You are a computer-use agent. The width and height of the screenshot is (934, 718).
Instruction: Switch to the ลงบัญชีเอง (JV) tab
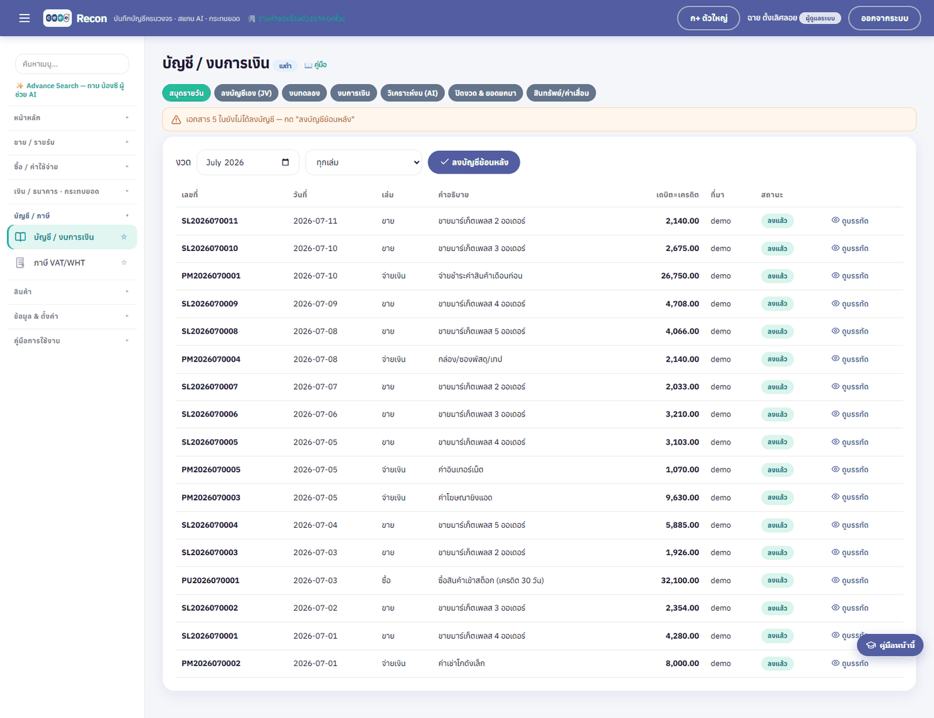(x=246, y=93)
